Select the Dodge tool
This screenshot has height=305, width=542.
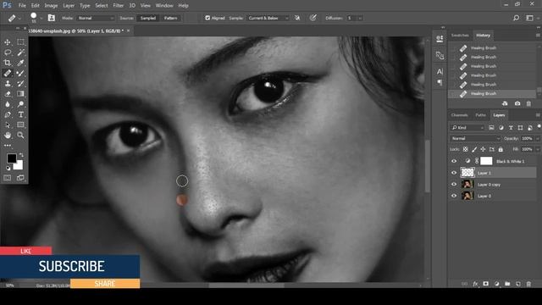click(20, 104)
